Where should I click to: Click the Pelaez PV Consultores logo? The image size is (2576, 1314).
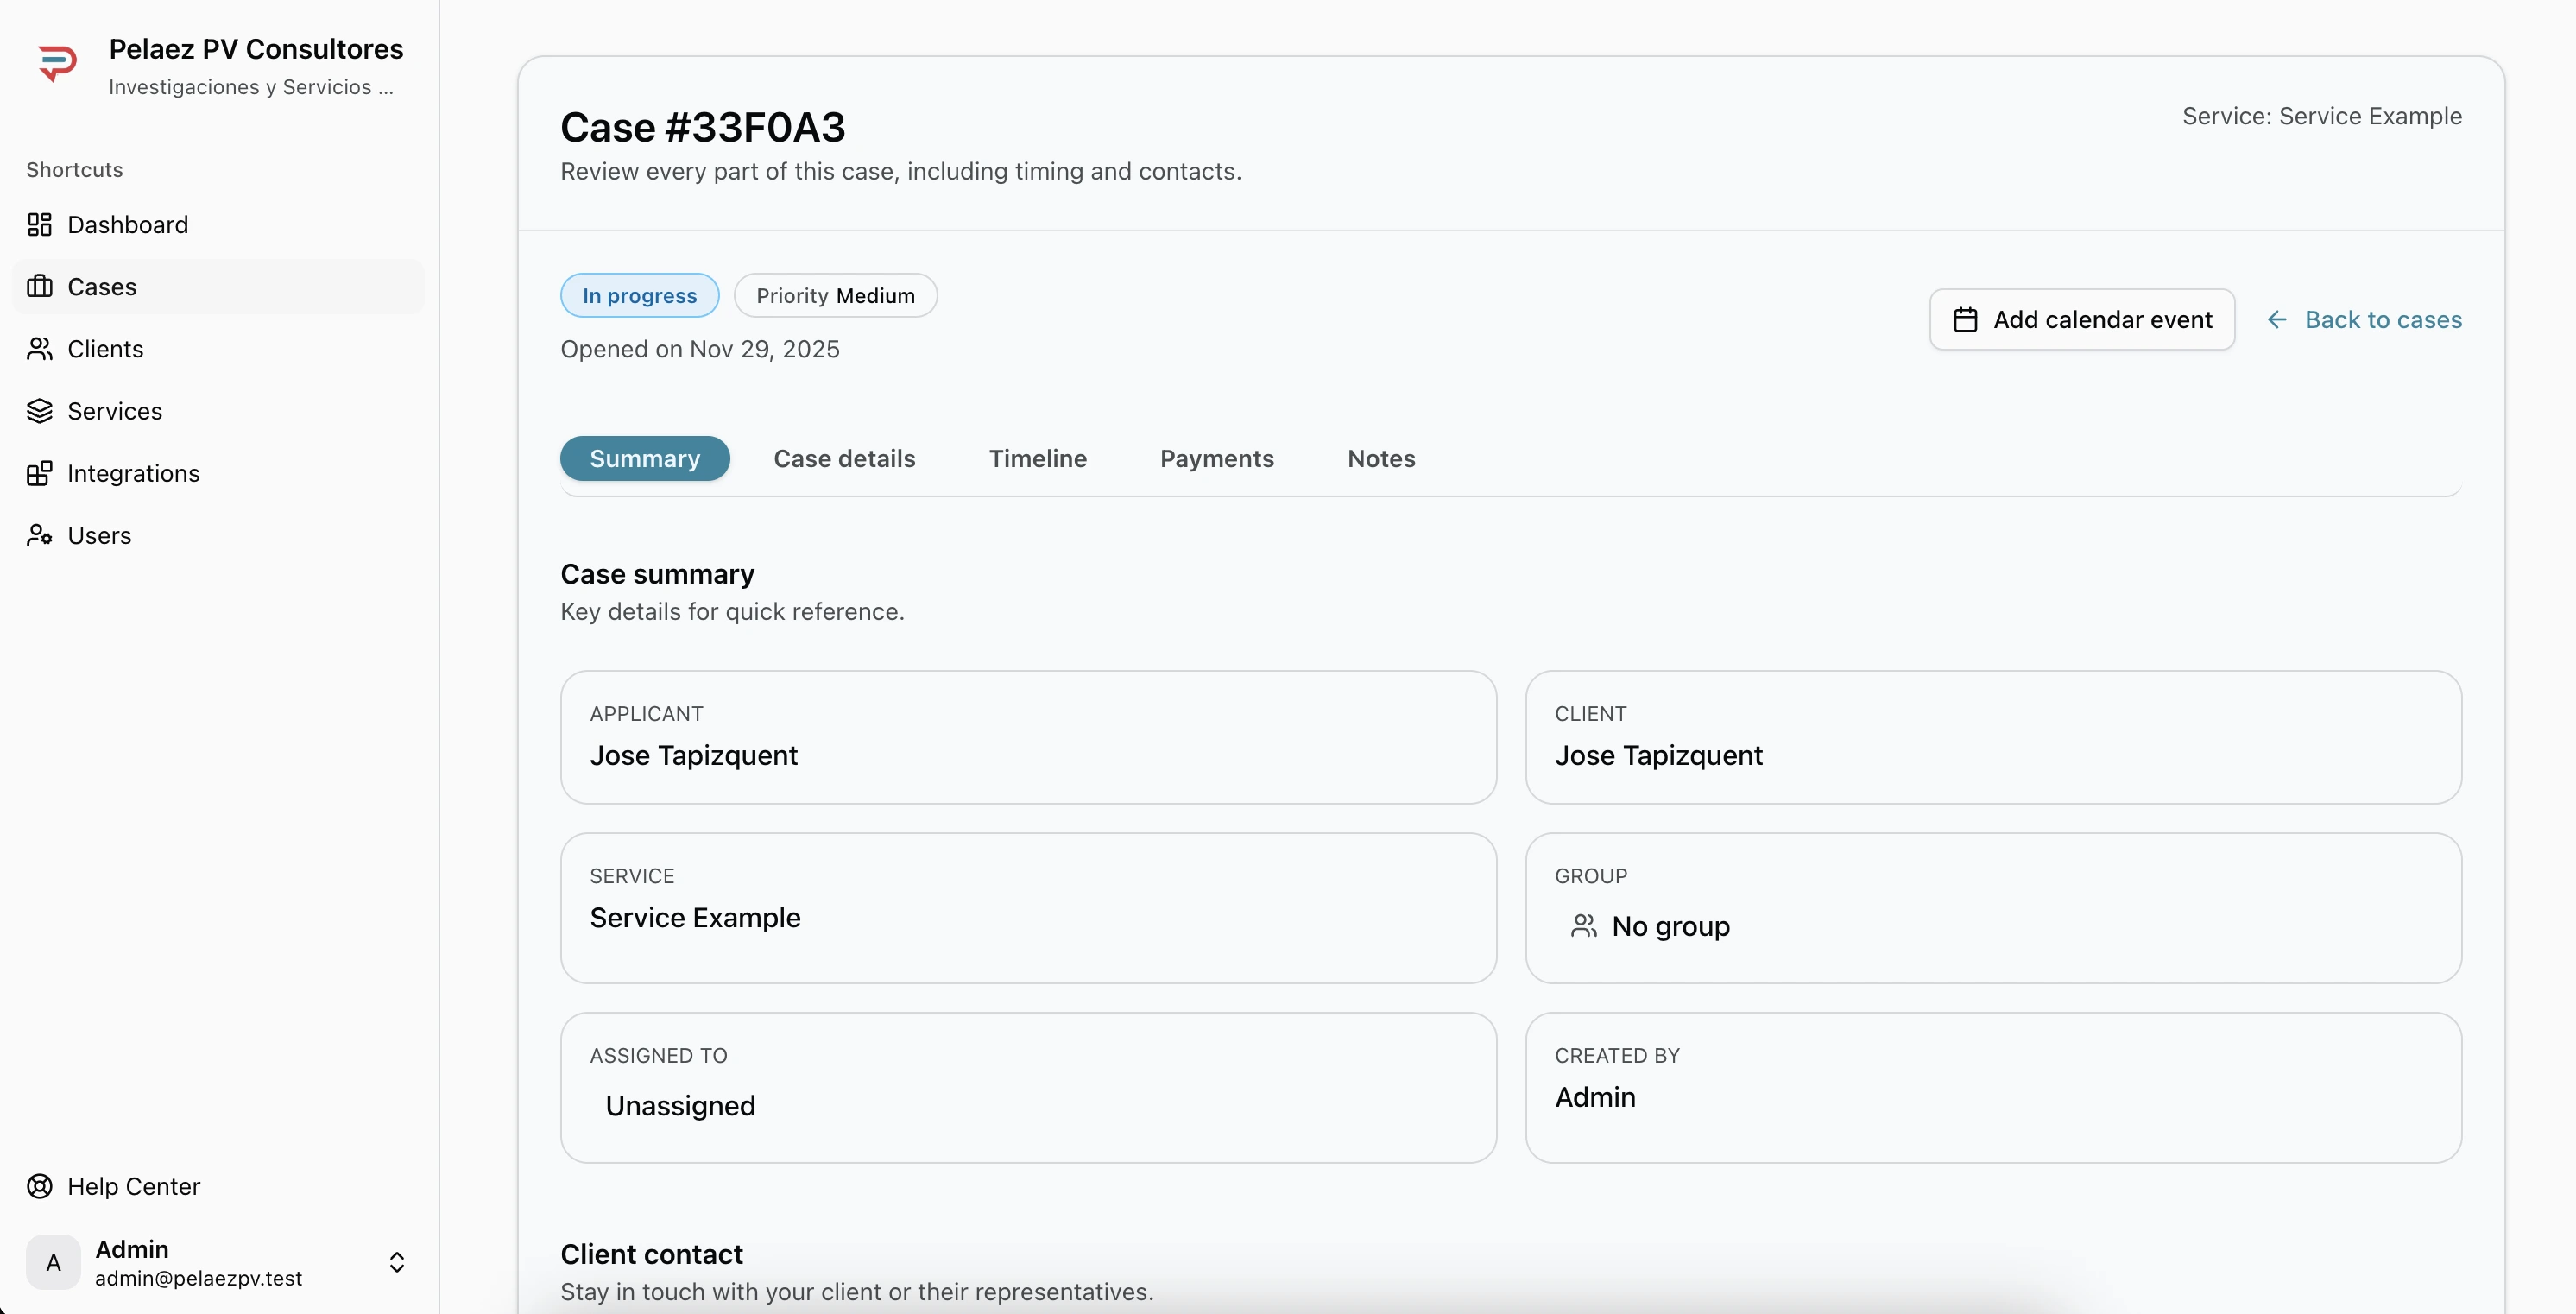[x=57, y=62]
